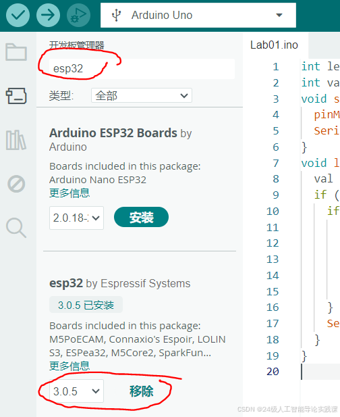This screenshot has width=340, height=417.
Task: Click line number 20 in the editor gutter
Action: tap(273, 371)
